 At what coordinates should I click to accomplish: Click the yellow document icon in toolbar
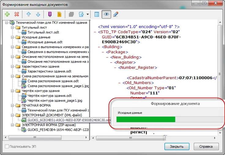[x=59, y=14]
